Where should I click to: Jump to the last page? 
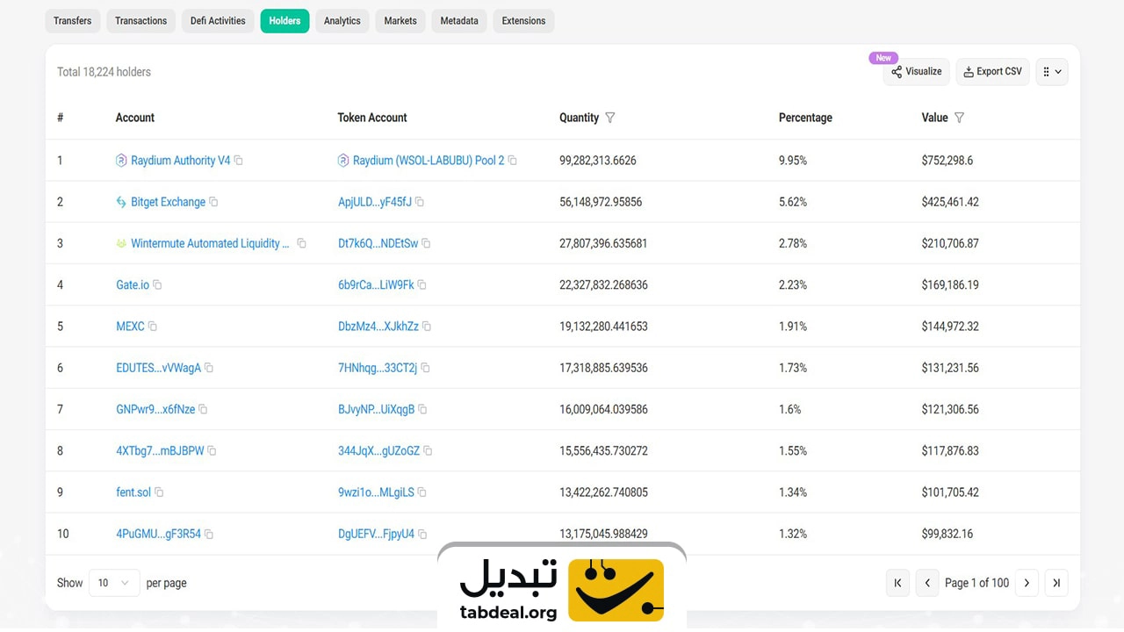tap(1056, 583)
